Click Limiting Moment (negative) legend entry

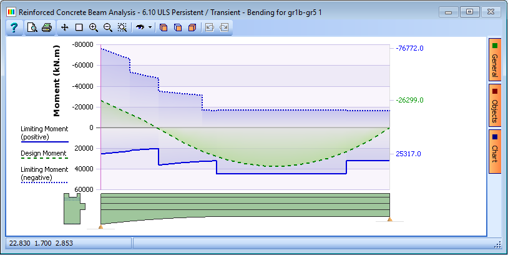(44, 174)
